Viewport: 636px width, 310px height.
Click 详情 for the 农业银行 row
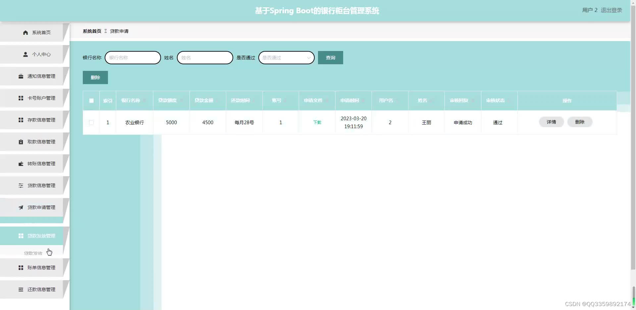552,122
